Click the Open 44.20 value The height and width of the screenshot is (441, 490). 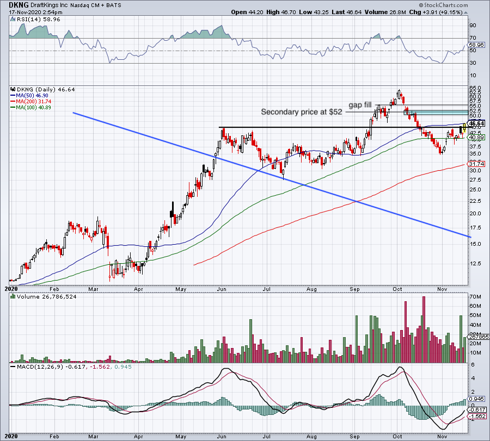pyautogui.click(x=247, y=12)
